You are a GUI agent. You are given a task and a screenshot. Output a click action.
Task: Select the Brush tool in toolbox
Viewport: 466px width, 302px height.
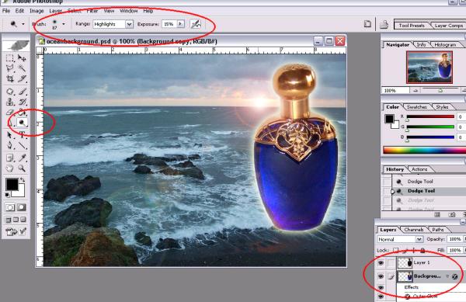click(22, 92)
